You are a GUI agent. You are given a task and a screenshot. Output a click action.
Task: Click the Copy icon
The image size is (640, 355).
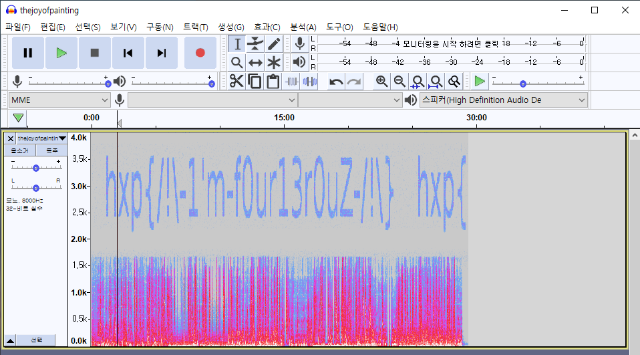click(x=255, y=82)
